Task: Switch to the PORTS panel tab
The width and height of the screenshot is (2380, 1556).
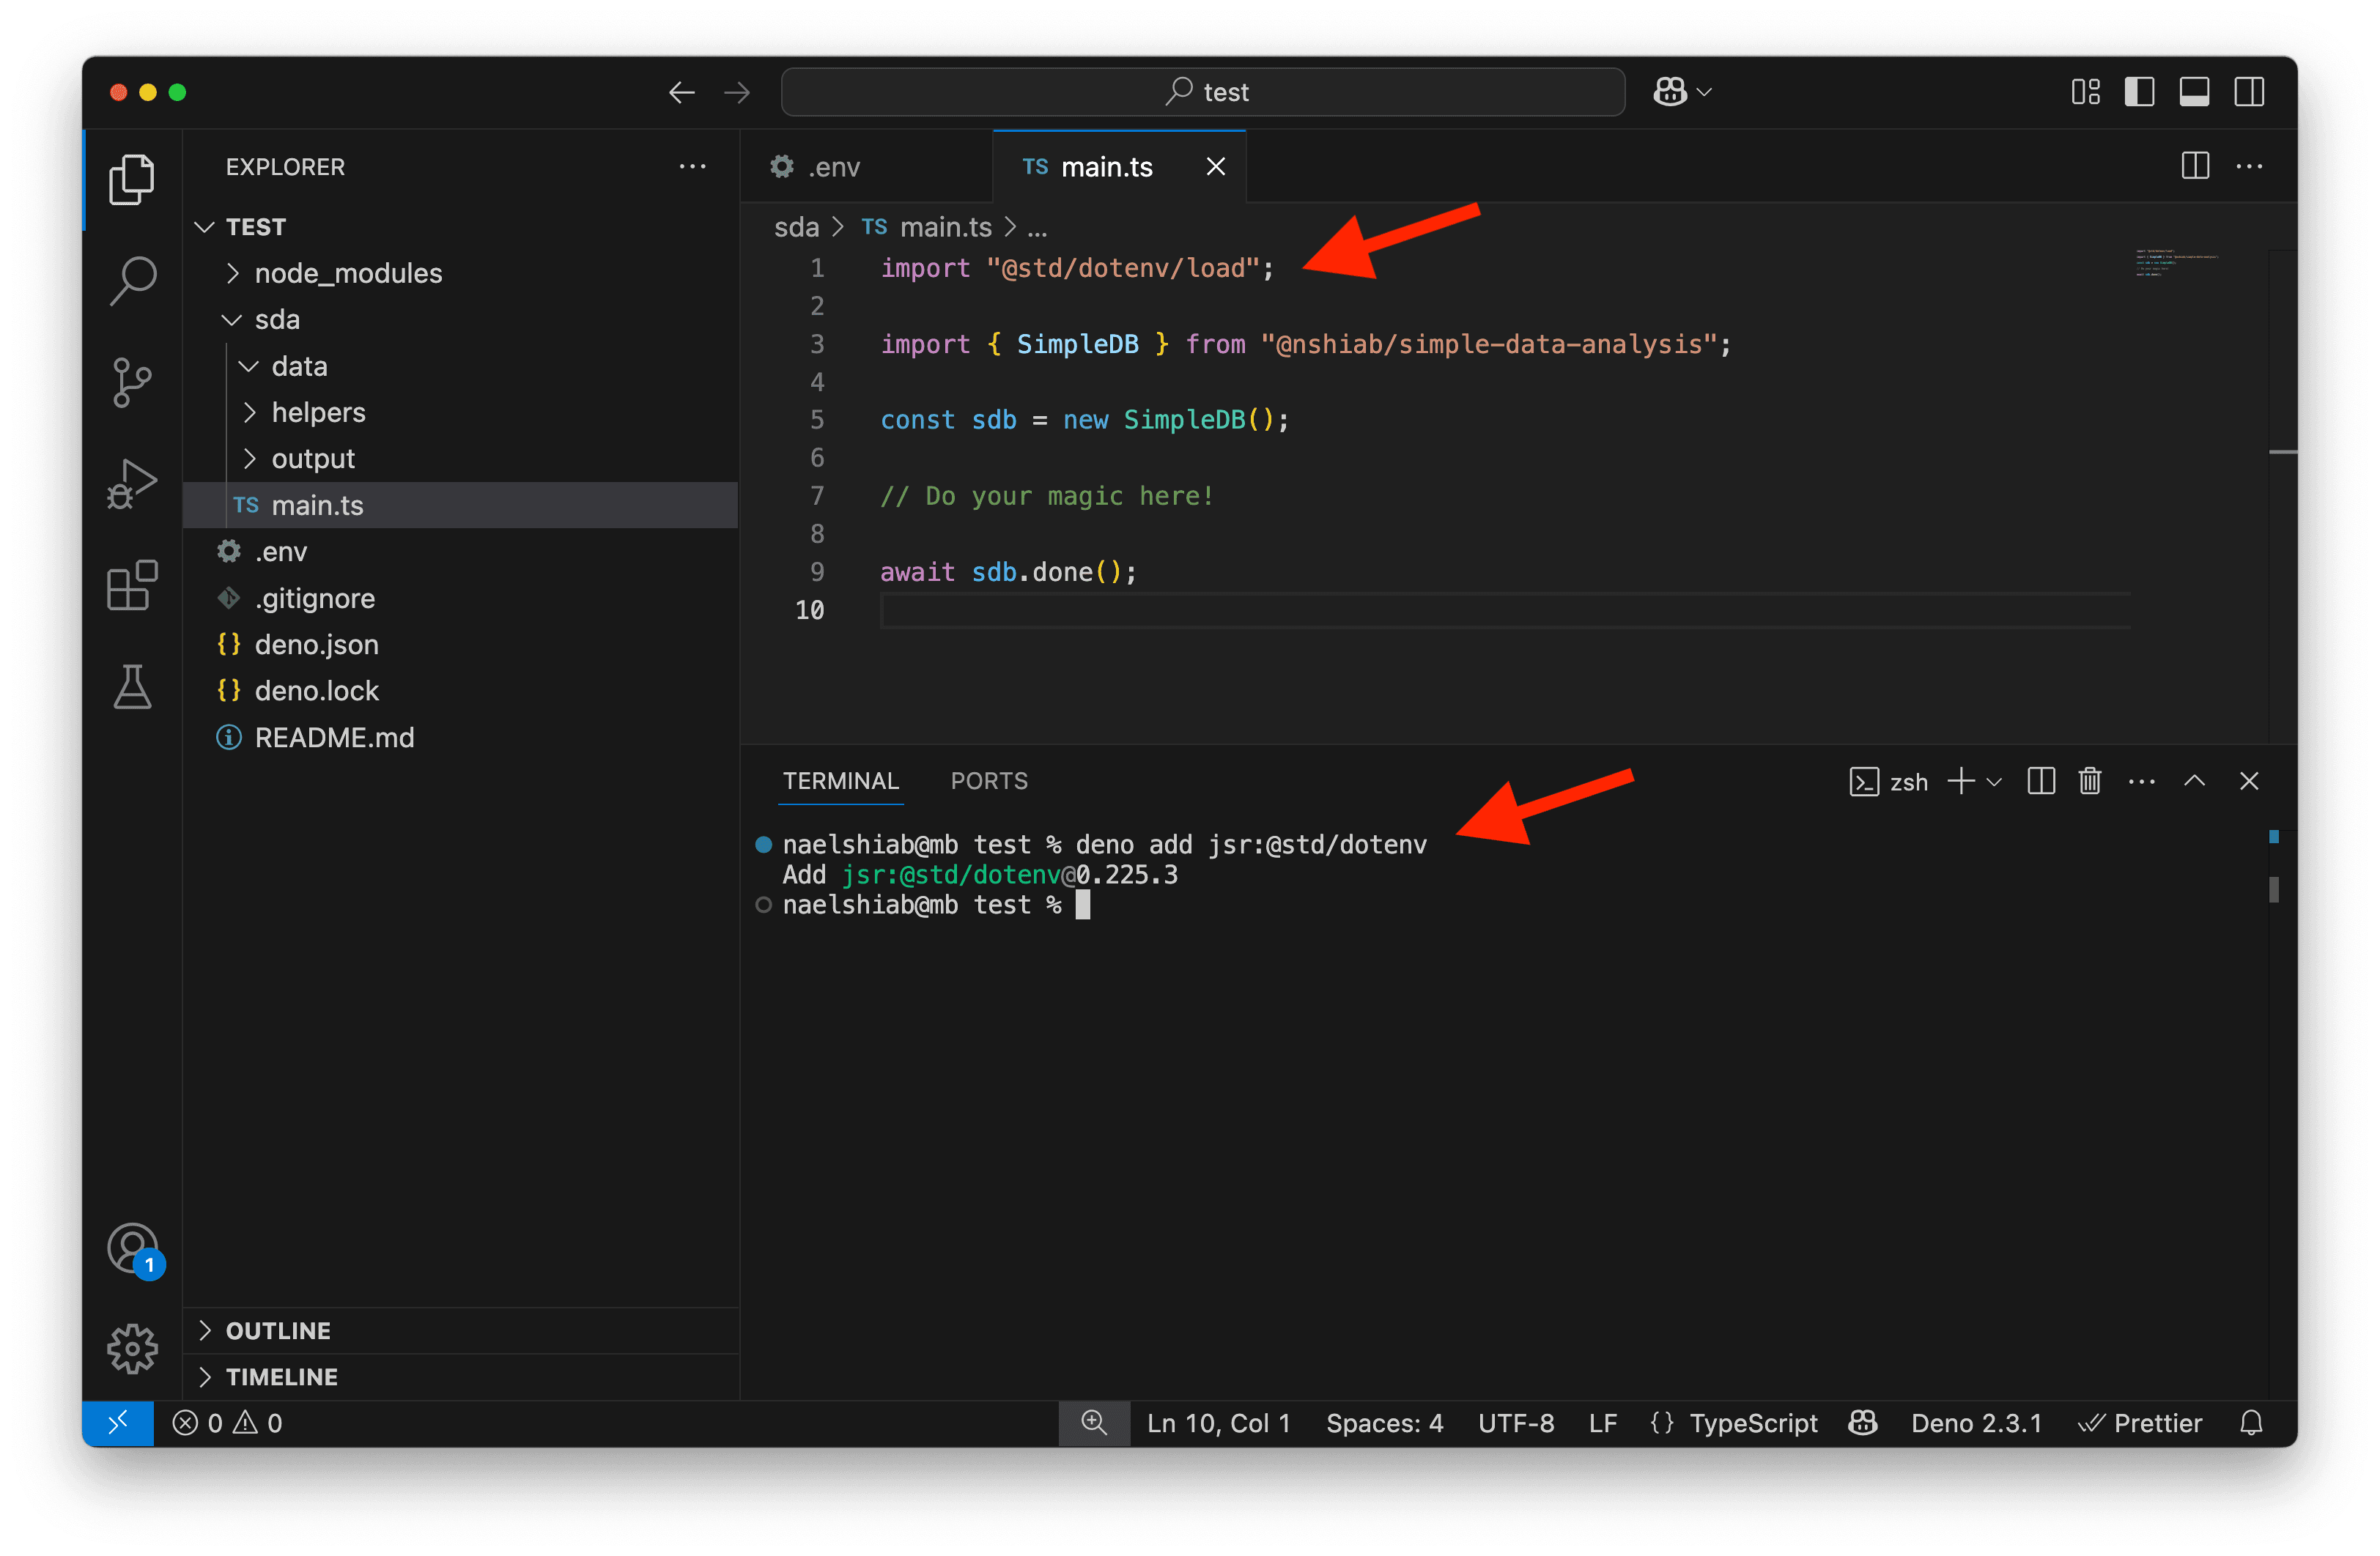Action: [x=989, y=781]
